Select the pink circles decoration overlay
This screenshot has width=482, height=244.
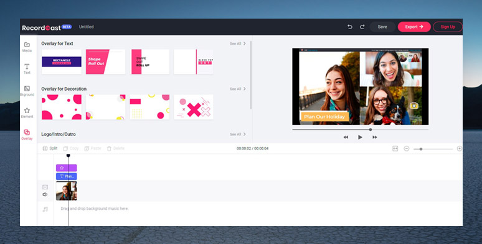62,107
